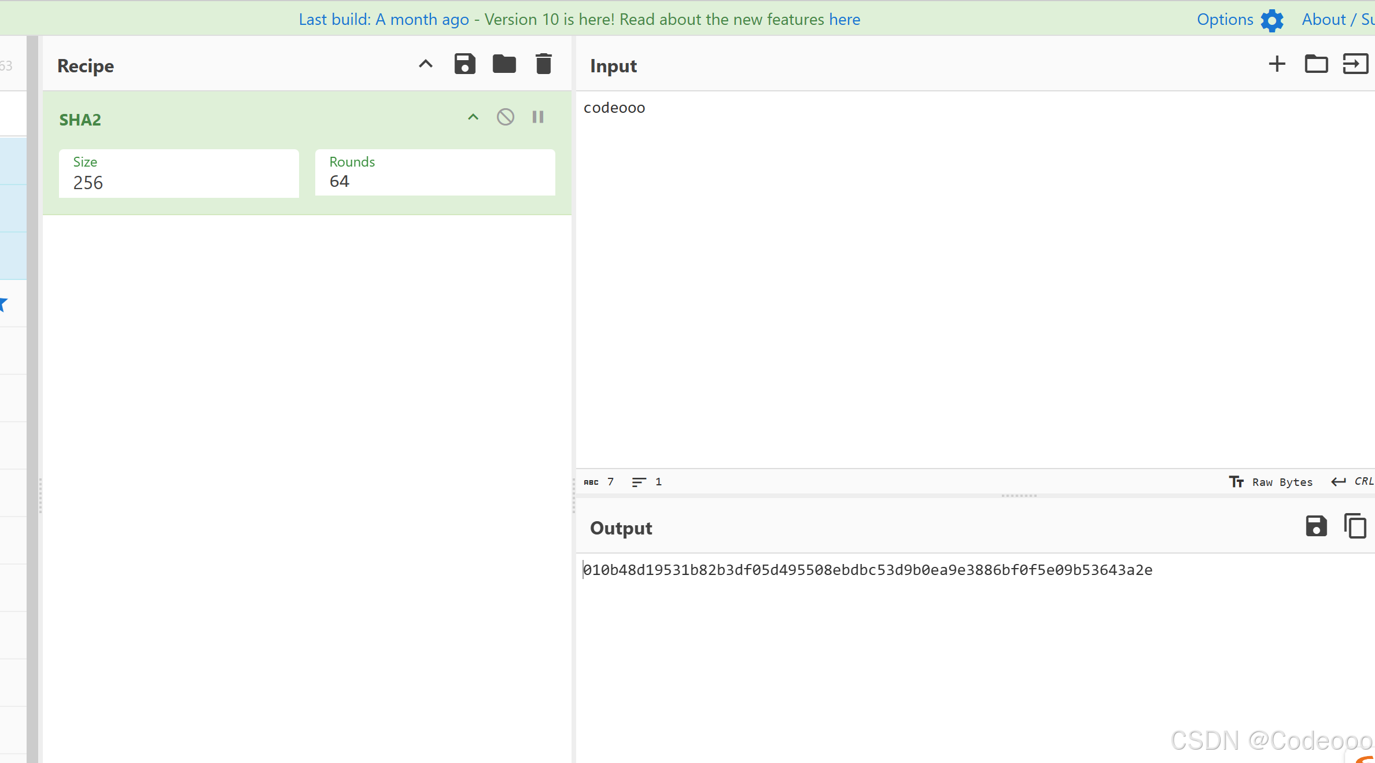Collapse the SHA2 operation arguments
This screenshot has height=763, width=1375.
point(473,117)
